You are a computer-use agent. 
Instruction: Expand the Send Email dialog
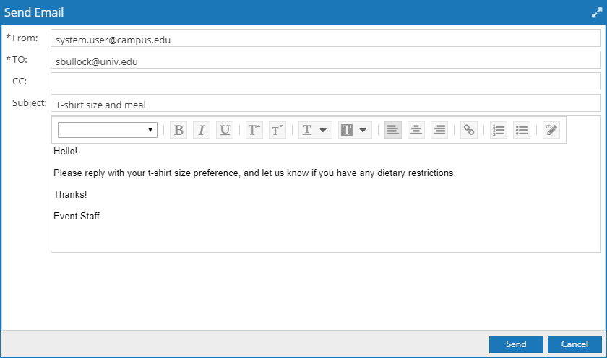[x=597, y=13]
